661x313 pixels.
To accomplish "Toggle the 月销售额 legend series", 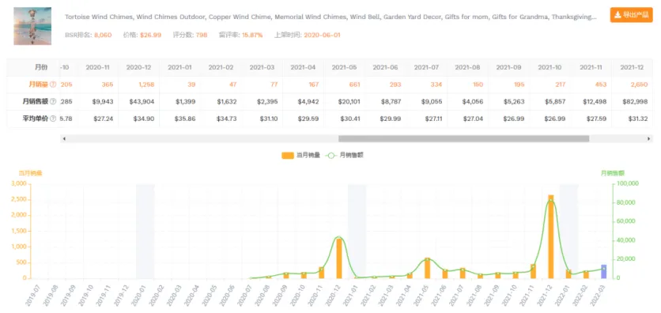I will point(345,155).
